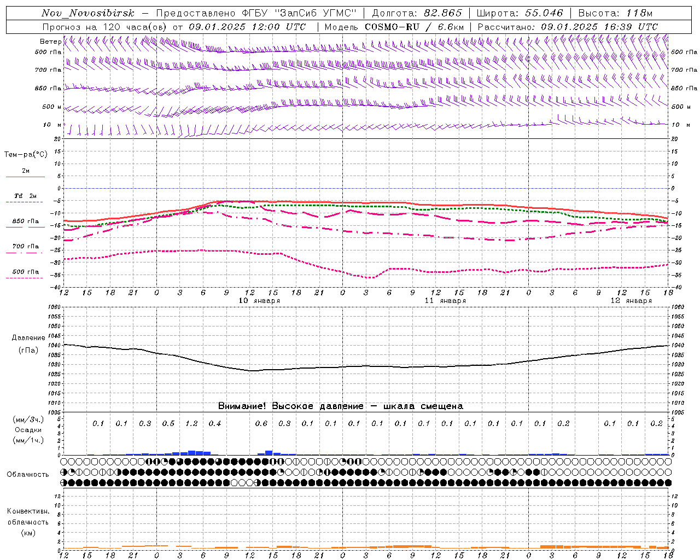This screenshot has width=700, height=560.
Task: Click the 10 м wind level label on the left
Action: point(52,125)
